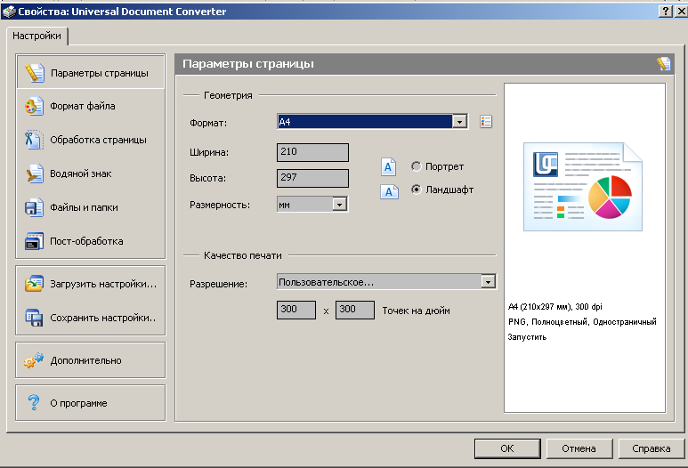Image resolution: width=688 pixels, height=468 pixels.
Task: Click the preview text 'Запустить'
Action: coord(527,337)
